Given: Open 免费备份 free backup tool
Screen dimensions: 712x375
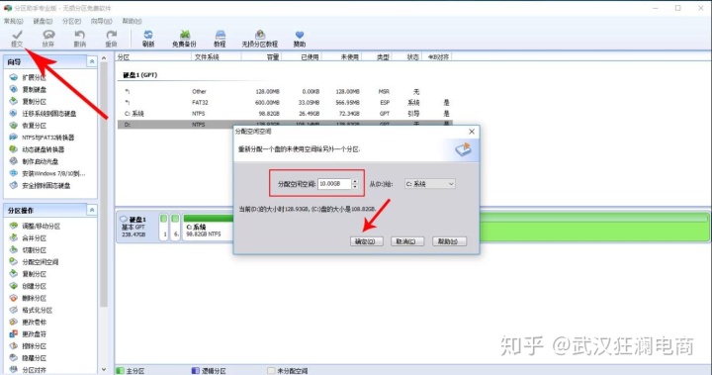Looking at the screenshot, I should [x=184, y=39].
